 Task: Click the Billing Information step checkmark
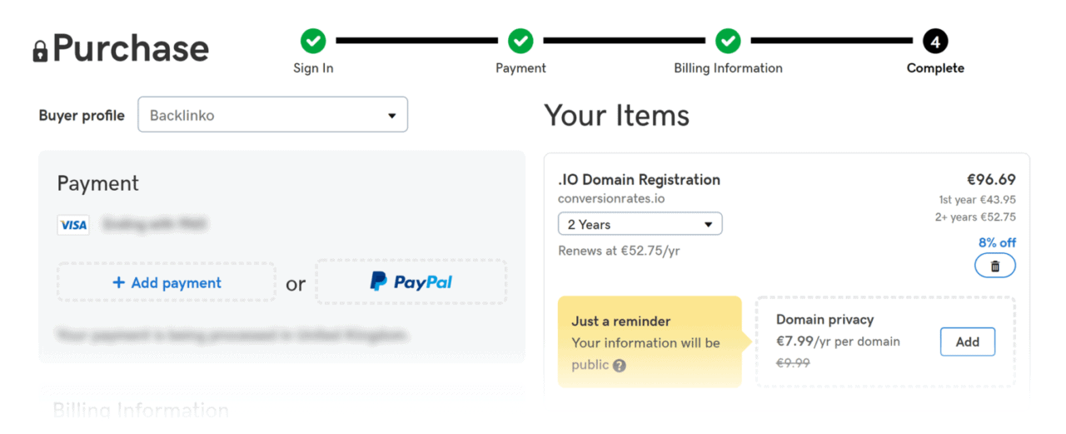(x=728, y=40)
